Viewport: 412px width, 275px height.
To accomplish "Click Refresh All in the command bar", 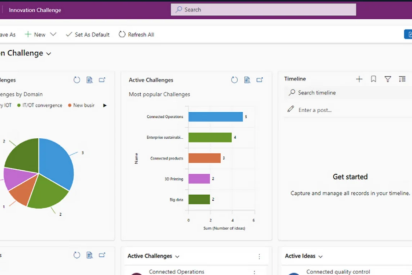I will (136, 35).
